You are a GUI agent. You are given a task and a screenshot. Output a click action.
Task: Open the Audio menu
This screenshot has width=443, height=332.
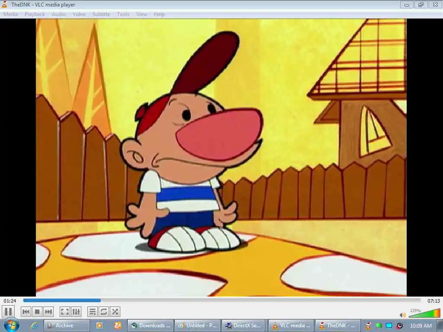[x=59, y=14]
